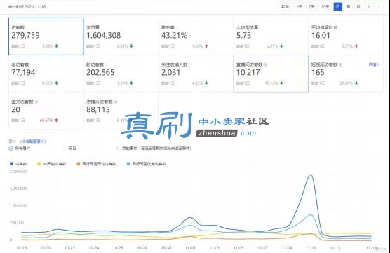The image size is (390, 253).
Task: Switch to the 周 (week) granularity tab
Action: click(x=348, y=7)
